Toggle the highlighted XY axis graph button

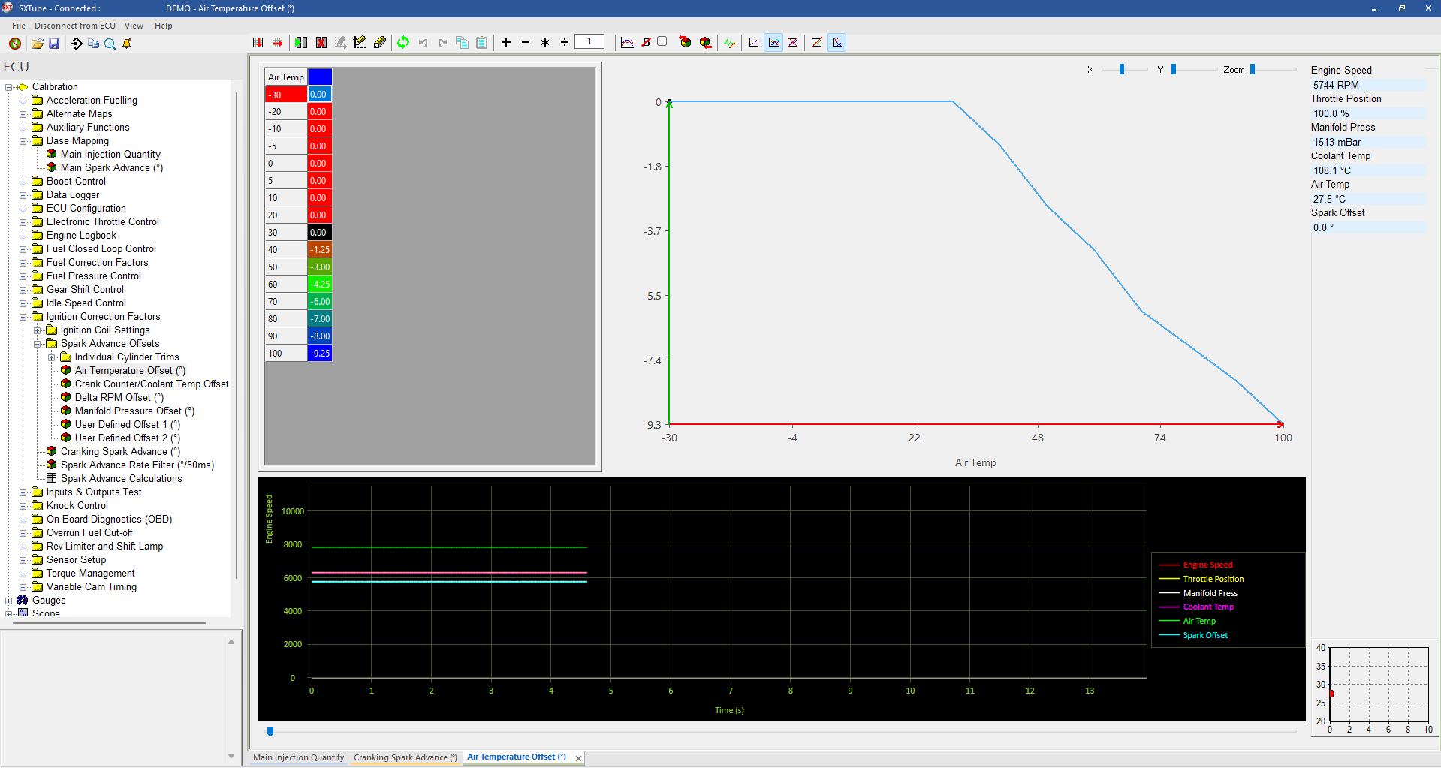click(x=837, y=43)
